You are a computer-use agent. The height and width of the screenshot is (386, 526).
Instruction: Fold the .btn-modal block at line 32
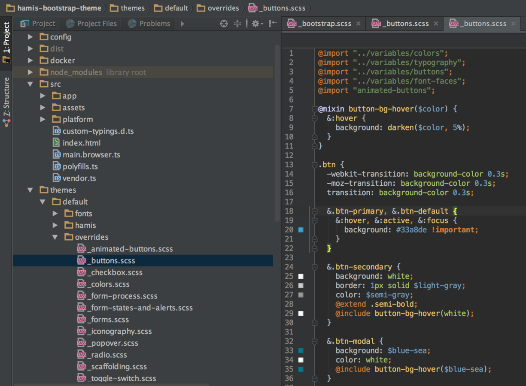coord(315,341)
